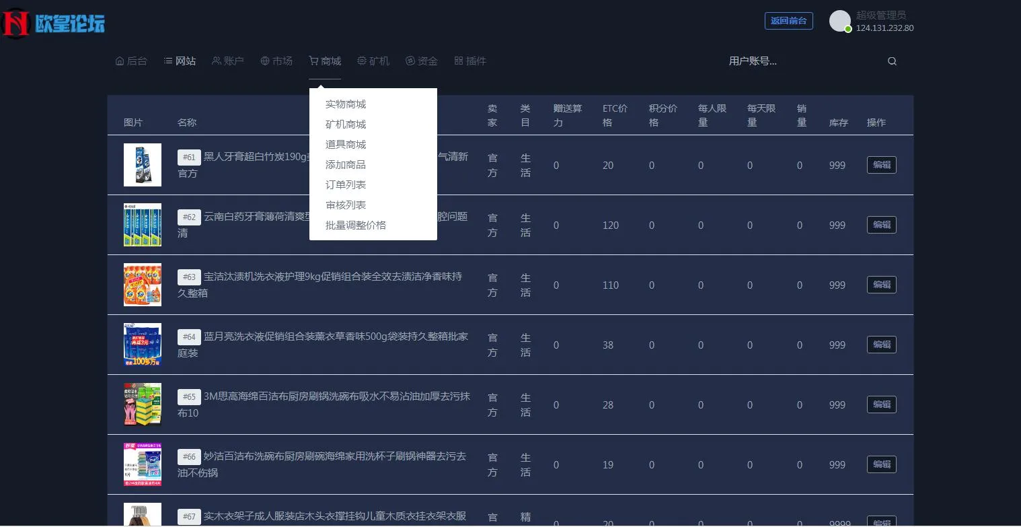Viewport: 1021px width, 527px height.
Task: Open thumbnail of 汰渍洗衣液 product
Action: pos(143,285)
